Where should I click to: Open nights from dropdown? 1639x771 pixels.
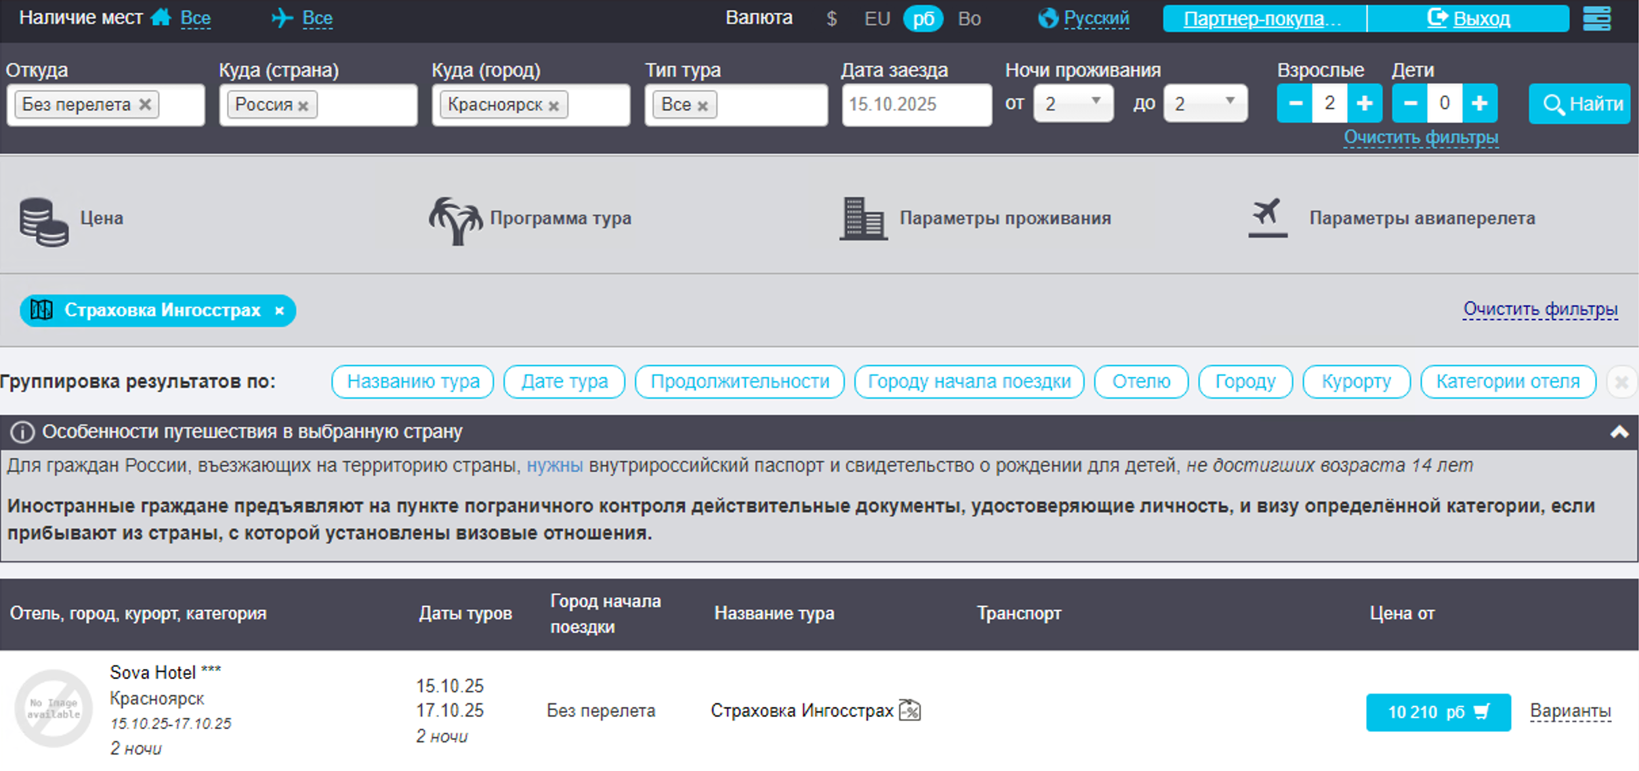(x=1073, y=104)
